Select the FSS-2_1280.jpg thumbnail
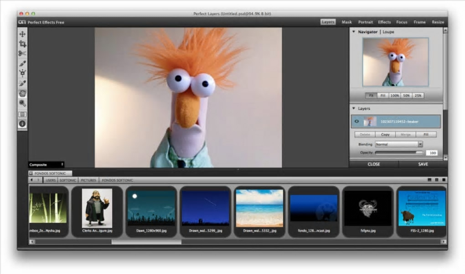The image size is (465, 274). (x=422, y=211)
